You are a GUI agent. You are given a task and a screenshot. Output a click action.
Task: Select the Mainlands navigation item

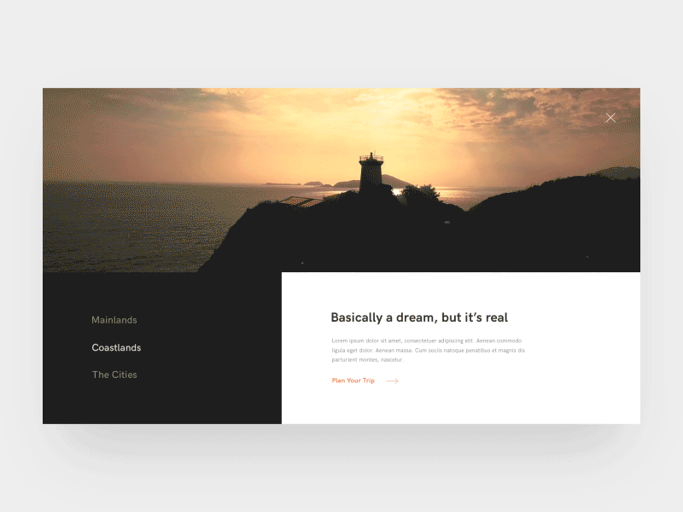point(114,320)
